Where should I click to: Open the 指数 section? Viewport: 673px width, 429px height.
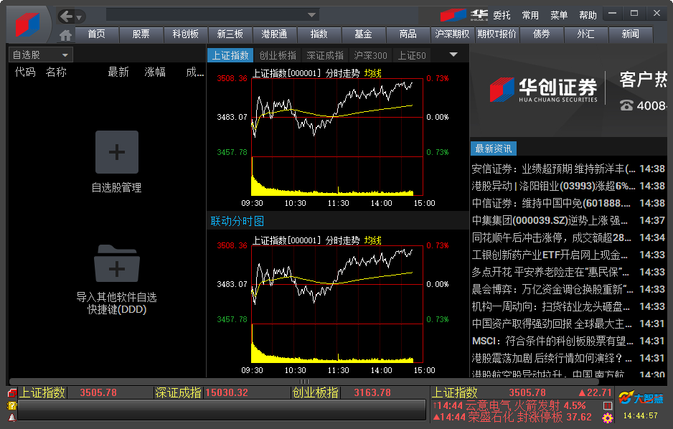coord(319,34)
